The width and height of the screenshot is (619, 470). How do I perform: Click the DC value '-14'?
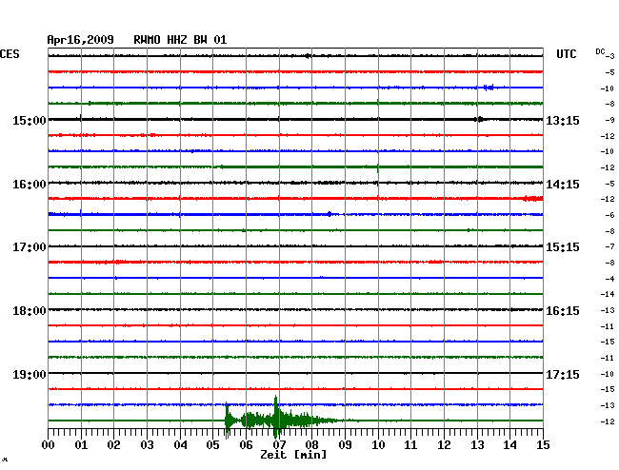coord(608,294)
